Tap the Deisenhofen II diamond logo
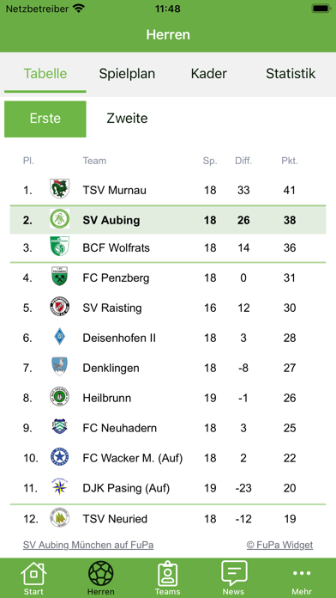Screen dimensions: 336x598 click(x=60, y=337)
